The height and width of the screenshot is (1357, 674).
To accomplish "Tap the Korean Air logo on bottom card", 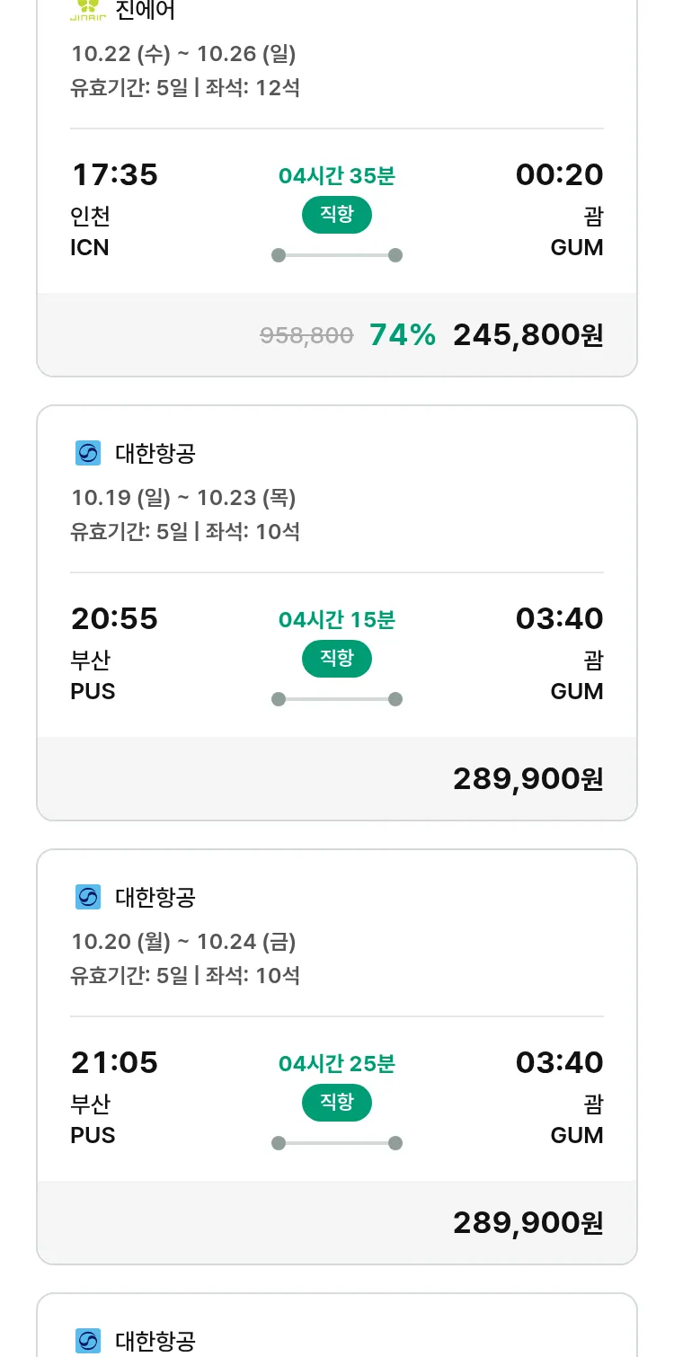I will point(88,1341).
